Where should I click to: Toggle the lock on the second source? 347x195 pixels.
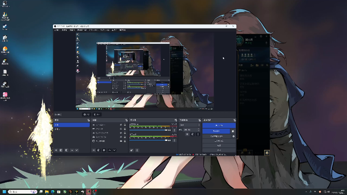(x=125, y=129)
